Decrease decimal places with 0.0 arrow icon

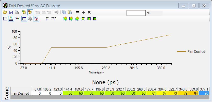tap(47, 19)
